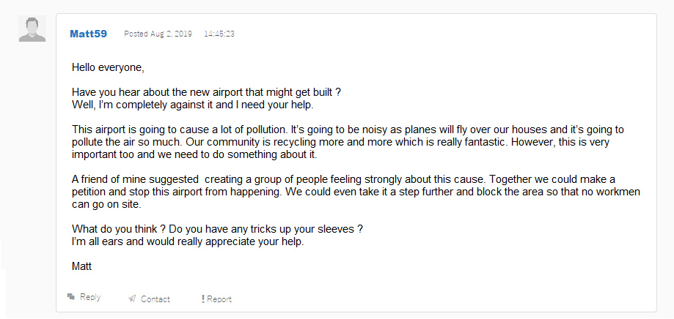The width and height of the screenshot is (674, 319).
Task: Open the Matt59 username profile link
Action: pos(88,34)
